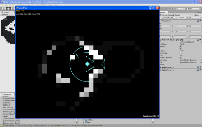Viewport: 202px width, 127px height.
Task: Select Main Camera in Hierarchy
Action: click(x=8, y=107)
